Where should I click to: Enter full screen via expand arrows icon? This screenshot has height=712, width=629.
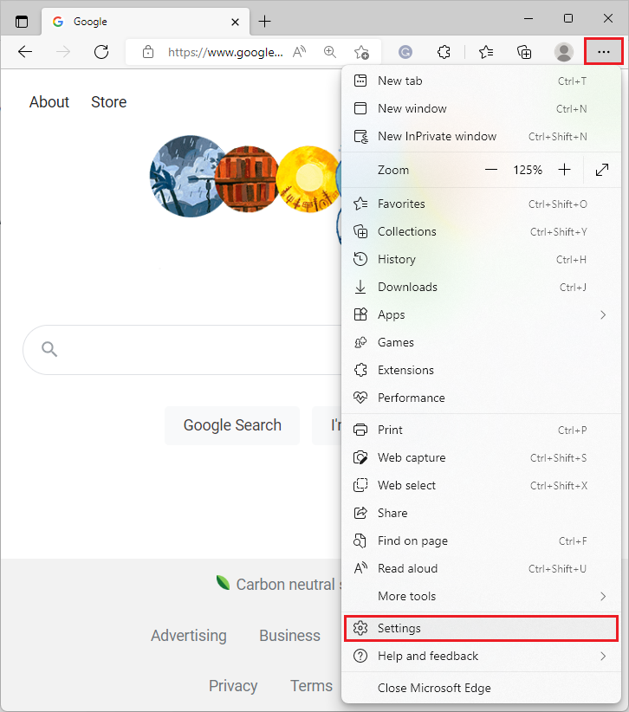(x=602, y=170)
